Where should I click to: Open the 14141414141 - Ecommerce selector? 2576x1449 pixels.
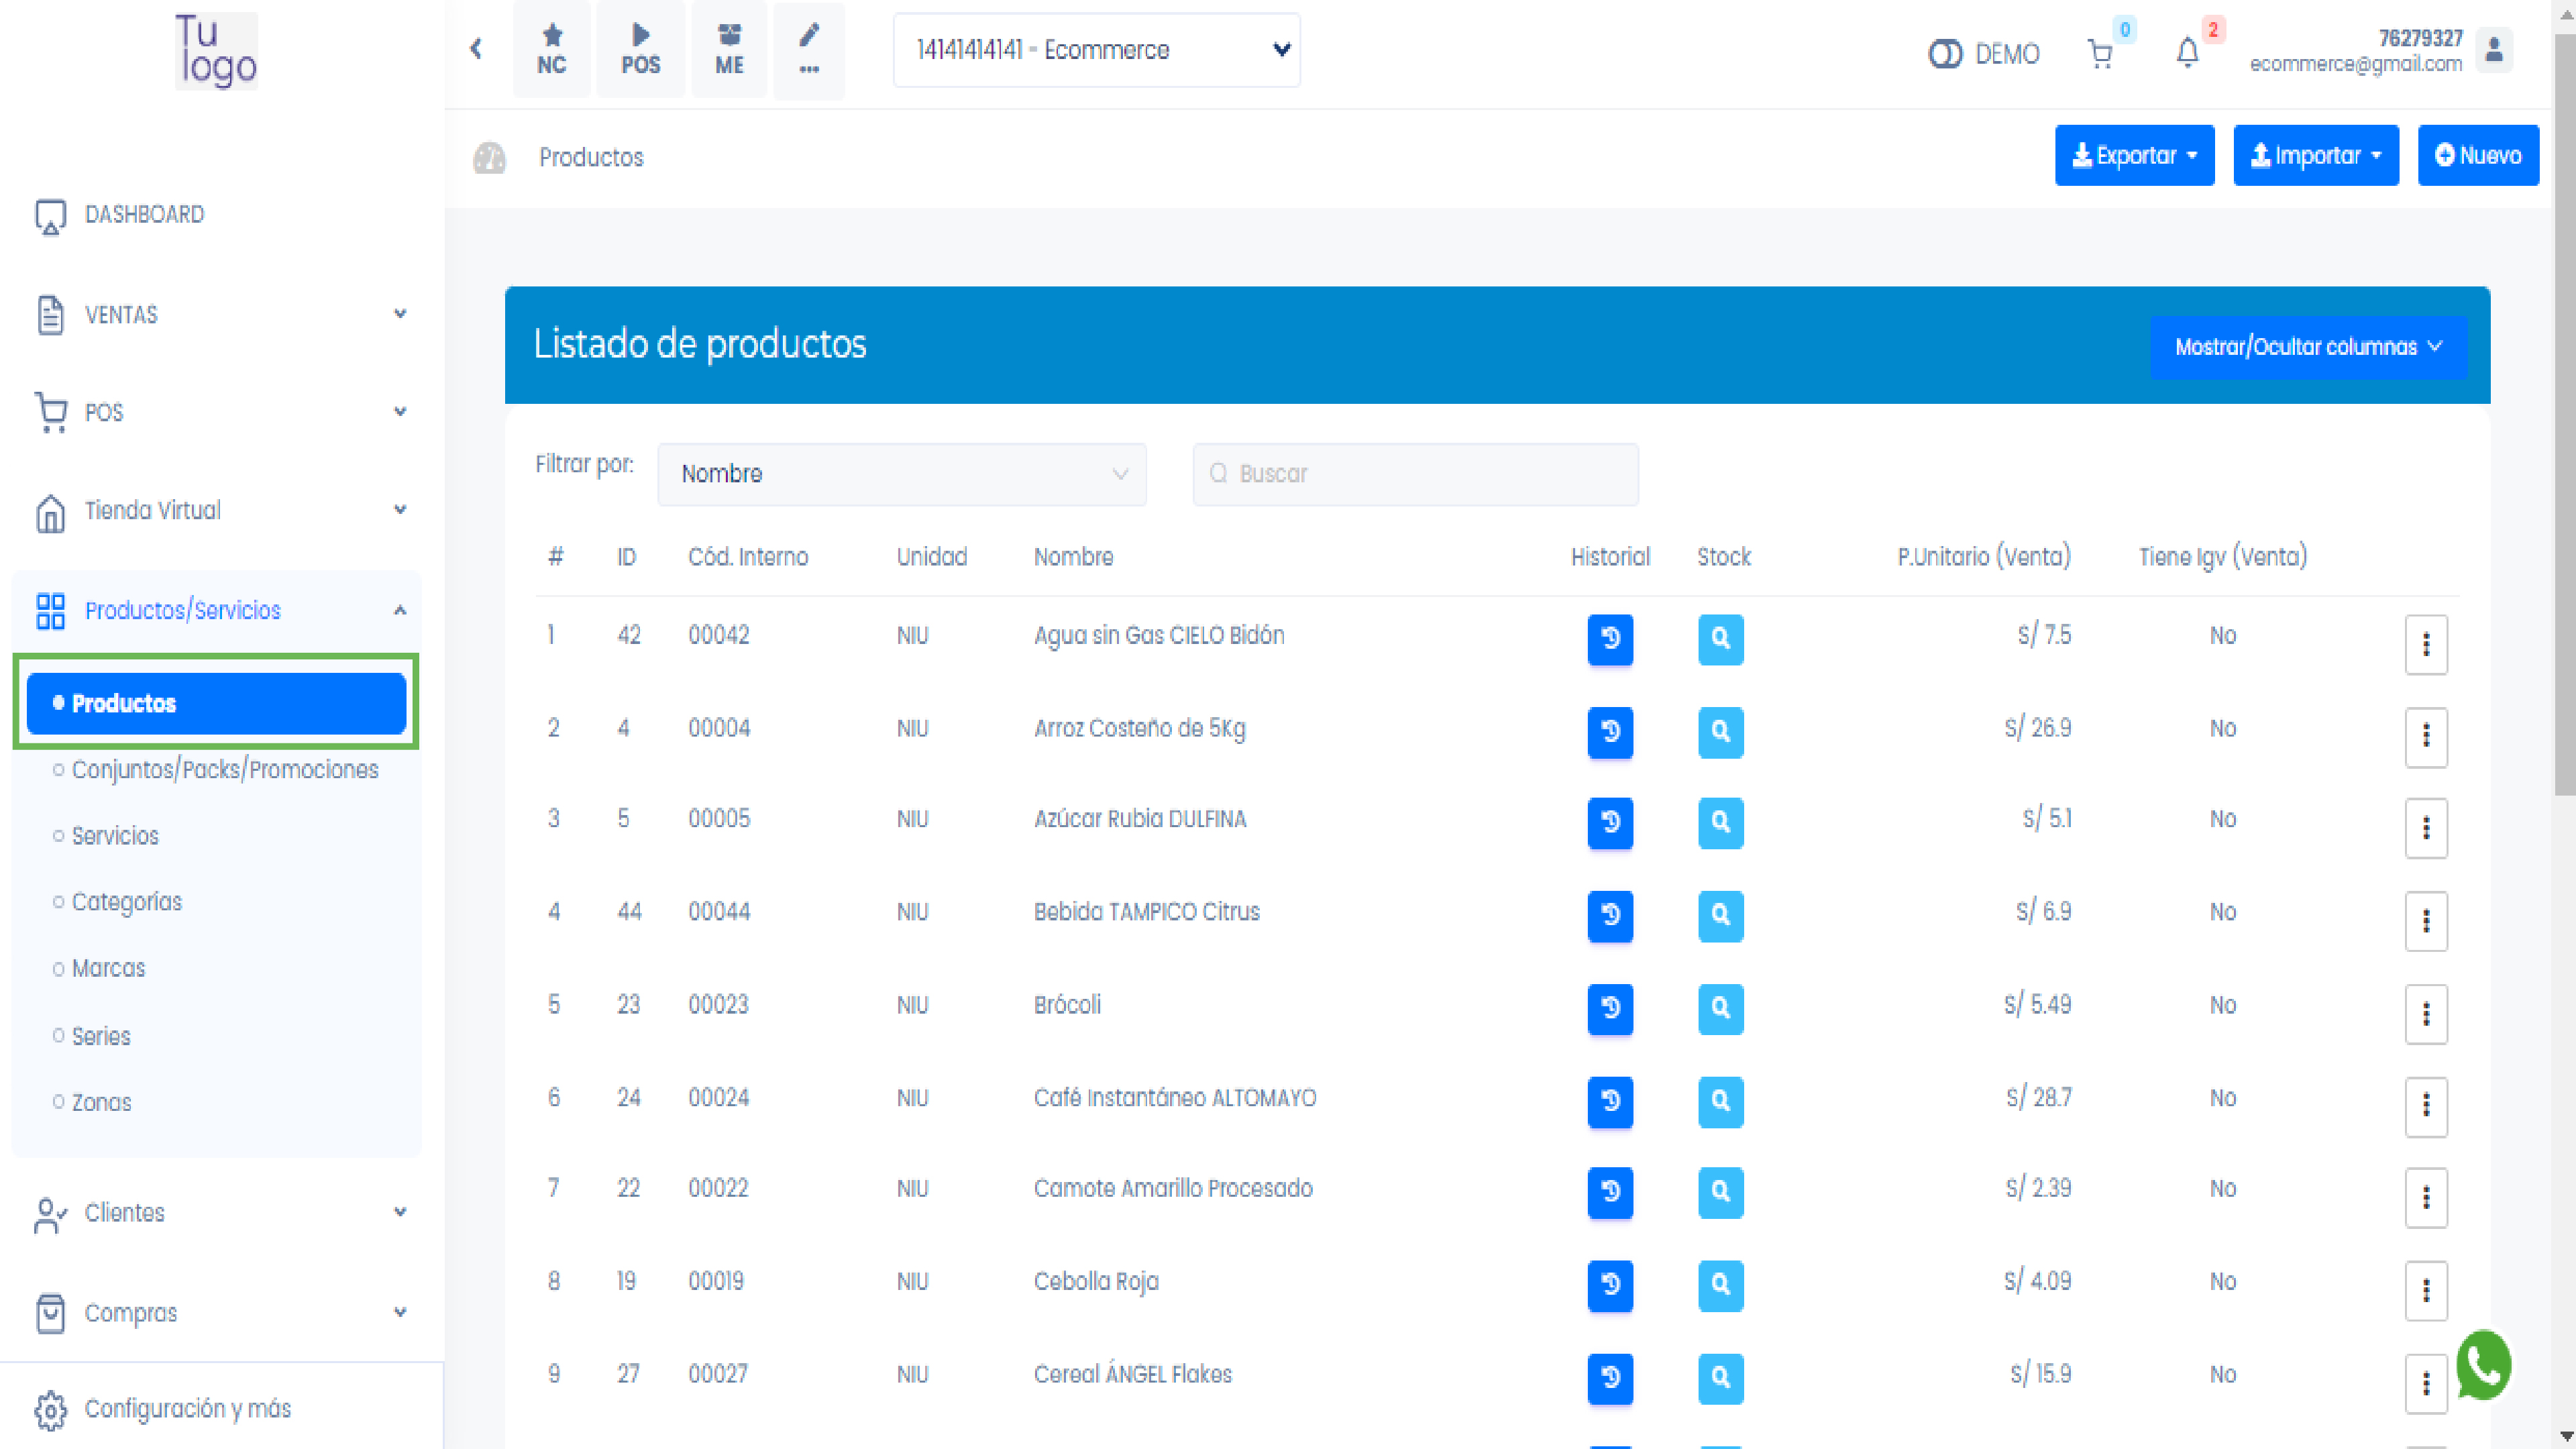click(1096, 50)
